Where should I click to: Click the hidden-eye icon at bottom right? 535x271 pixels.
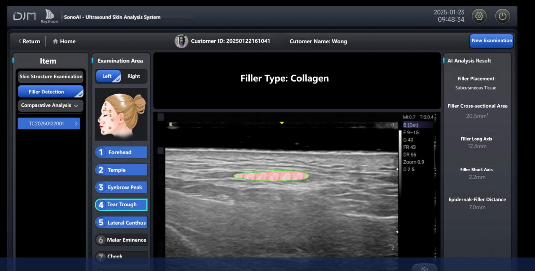coord(424,268)
